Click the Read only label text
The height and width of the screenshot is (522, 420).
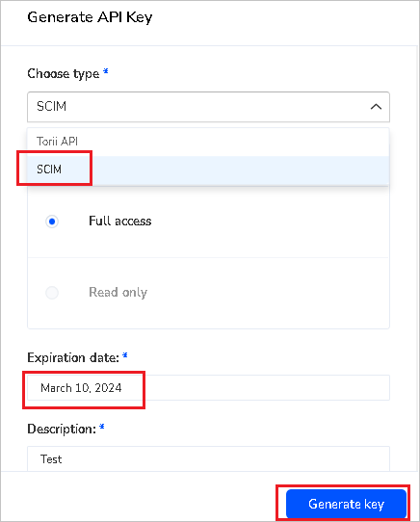point(118,293)
